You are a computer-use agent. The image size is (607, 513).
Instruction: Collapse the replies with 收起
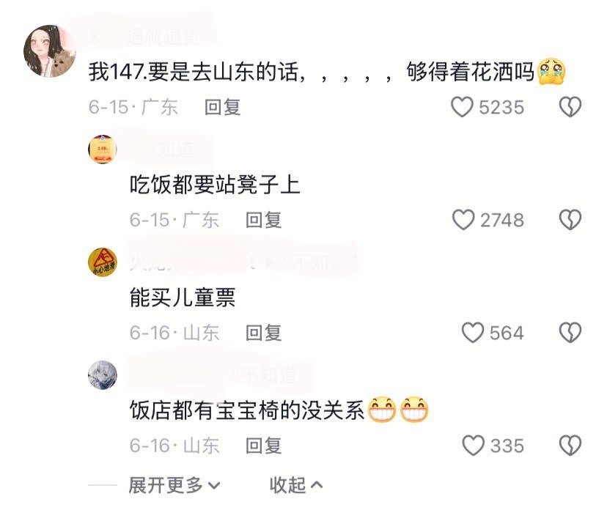(x=295, y=484)
